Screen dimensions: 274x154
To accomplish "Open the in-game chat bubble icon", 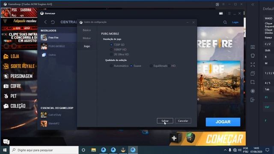I will coord(6,142).
